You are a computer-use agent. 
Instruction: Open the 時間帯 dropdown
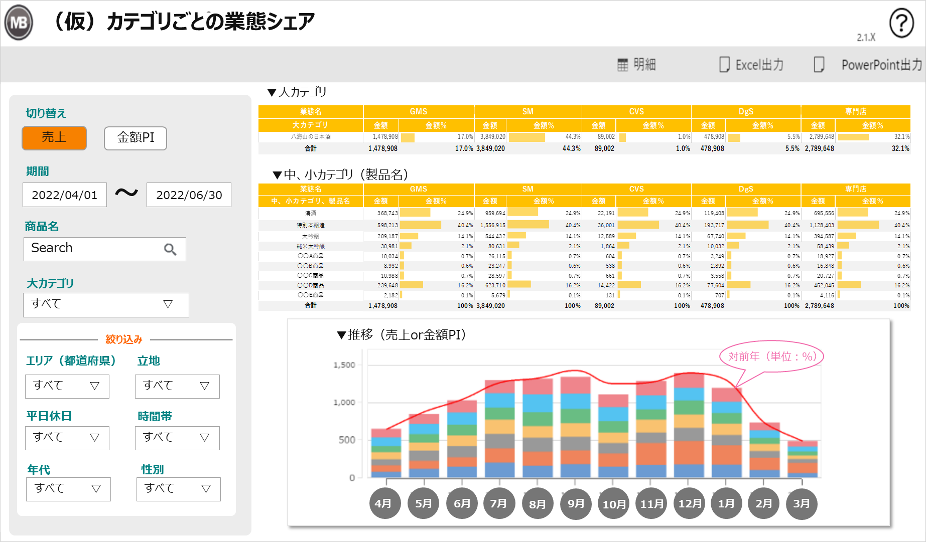point(177,438)
